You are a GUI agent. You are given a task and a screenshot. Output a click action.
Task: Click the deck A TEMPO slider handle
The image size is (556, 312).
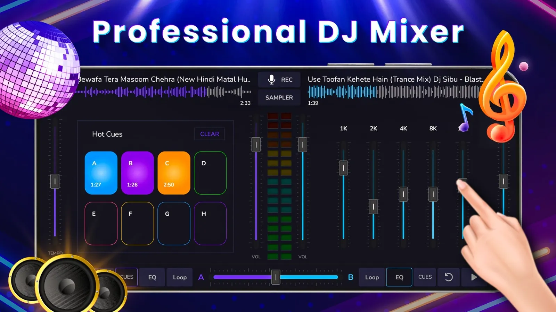[x=55, y=181]
